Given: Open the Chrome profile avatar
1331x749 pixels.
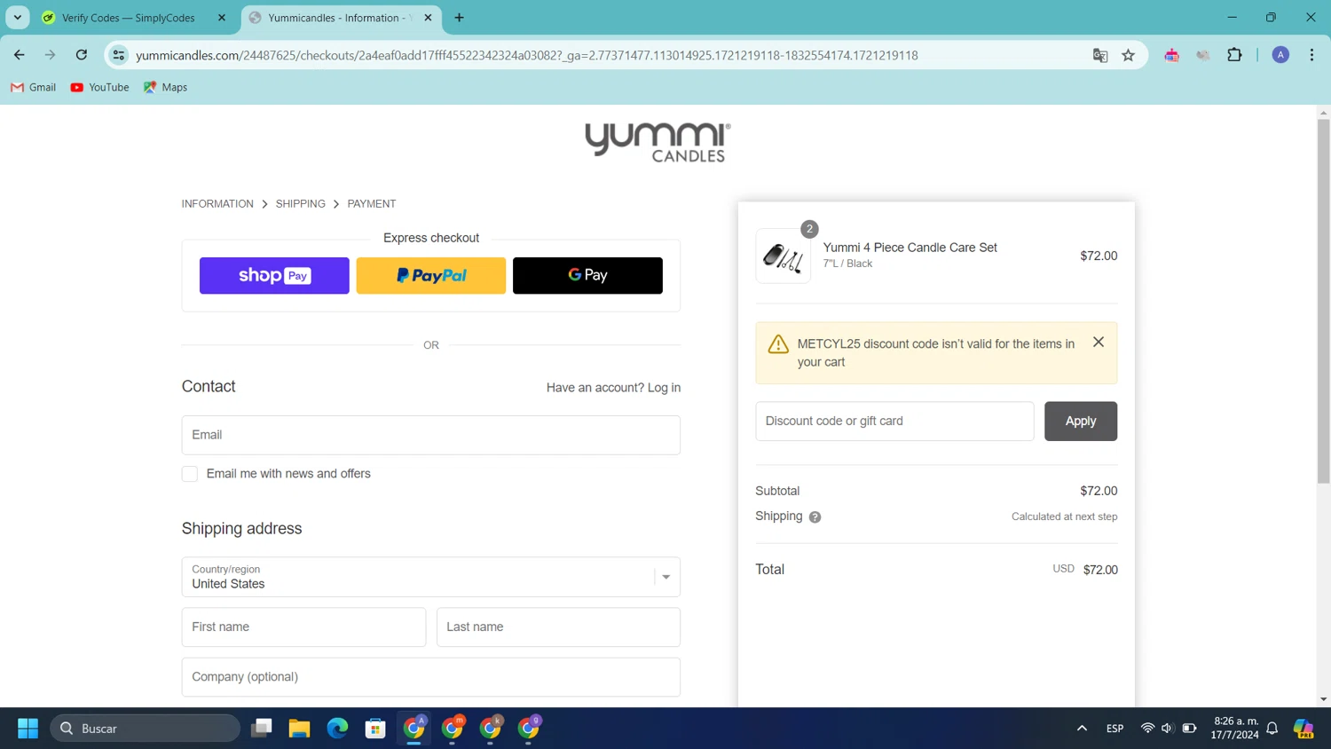Looking at the screenshot, I should click(x=1280, y=55).
